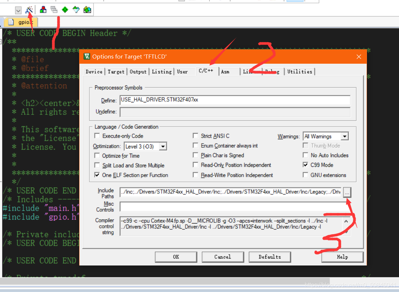
Task: Check Plain Char is Signed
Action: tap(195, 155)
